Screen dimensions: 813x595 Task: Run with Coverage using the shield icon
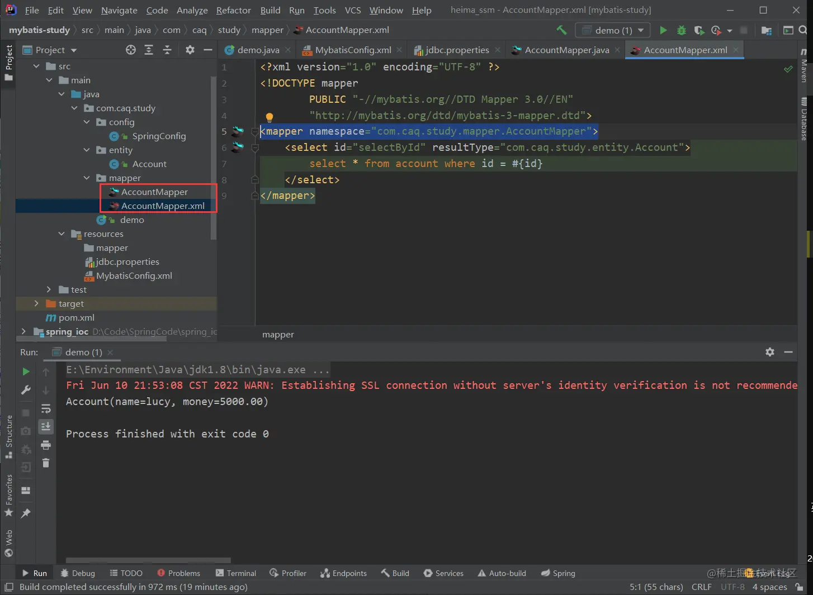pyautogui.click(x=698, y=30)
